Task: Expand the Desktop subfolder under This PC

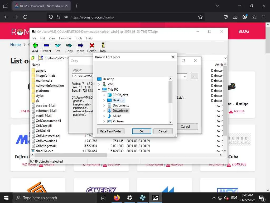Action: [x=104, y=100]
